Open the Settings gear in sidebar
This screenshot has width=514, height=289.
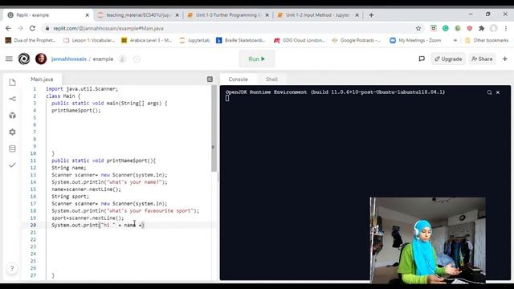click(x=13, y=132)
